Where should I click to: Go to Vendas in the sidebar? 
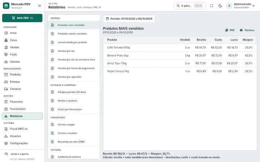(22, 47)
